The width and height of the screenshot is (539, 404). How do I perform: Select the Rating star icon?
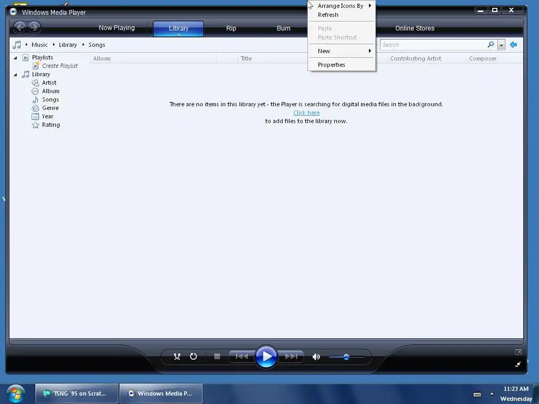(x=35, y=125)
